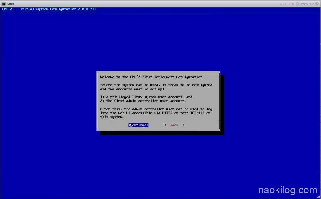Click the line mentioning HTTPS port TCP/443
Screen dimensions: 321x199
pos(155,113)
